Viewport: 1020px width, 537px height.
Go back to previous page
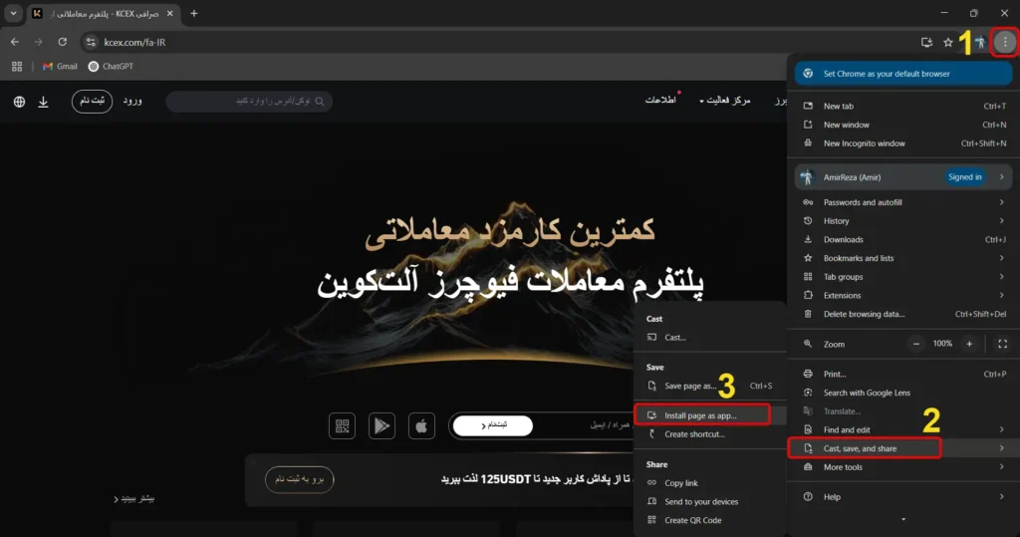coord(14,42)
